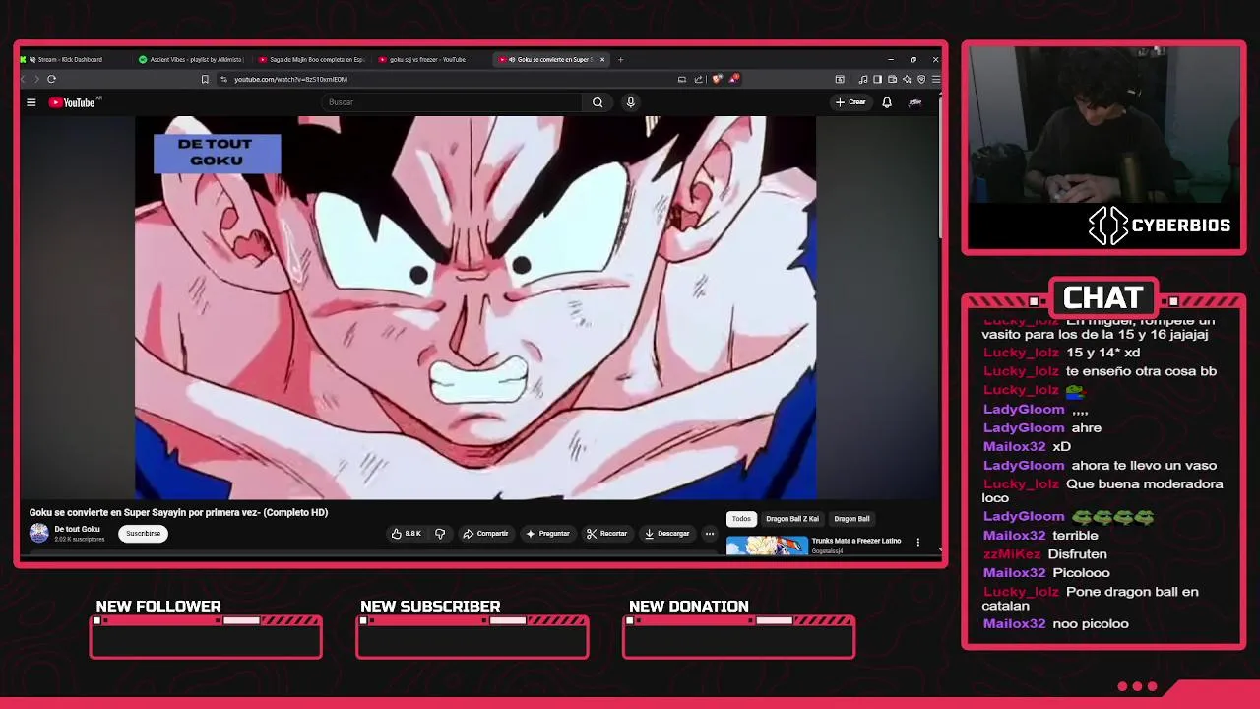Image resolution: width=1260 pixels, height=709 pixels.
Task: Click chat username zzMiKez
Action: point(1012,554)
